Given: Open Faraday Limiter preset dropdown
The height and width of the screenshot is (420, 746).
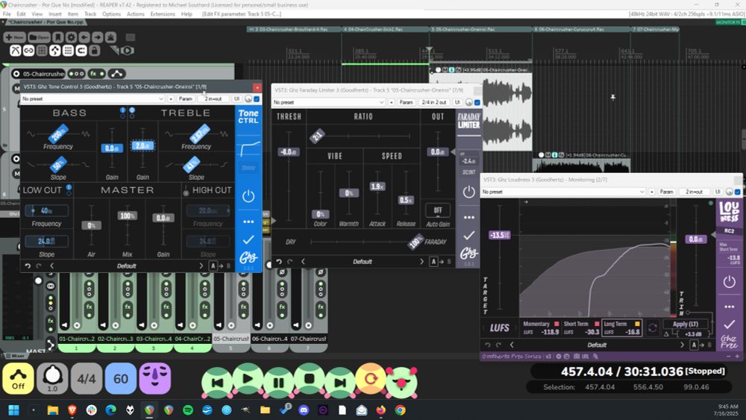Looking at the screenshot, I should pos(329,102).
